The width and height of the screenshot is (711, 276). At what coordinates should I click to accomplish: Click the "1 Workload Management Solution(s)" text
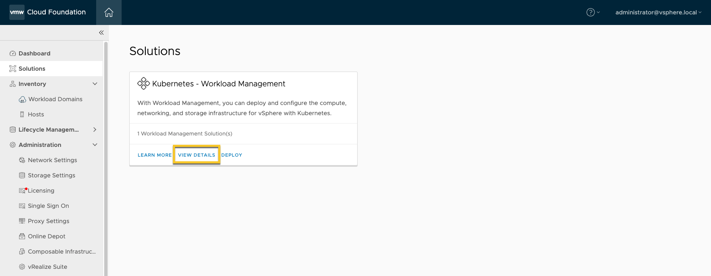pos(185,134)
